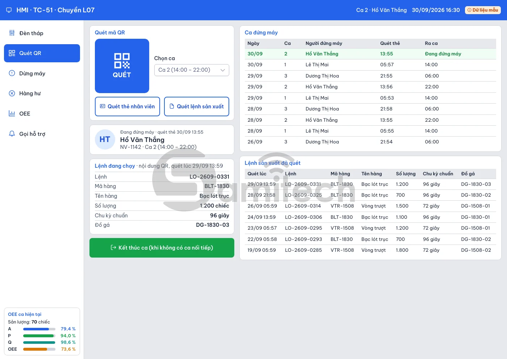The width and height of the screenshot is (507, 359).
Task: Click the 30/09/2026 16:30 timestamp in header
Action: pos(436,10)
